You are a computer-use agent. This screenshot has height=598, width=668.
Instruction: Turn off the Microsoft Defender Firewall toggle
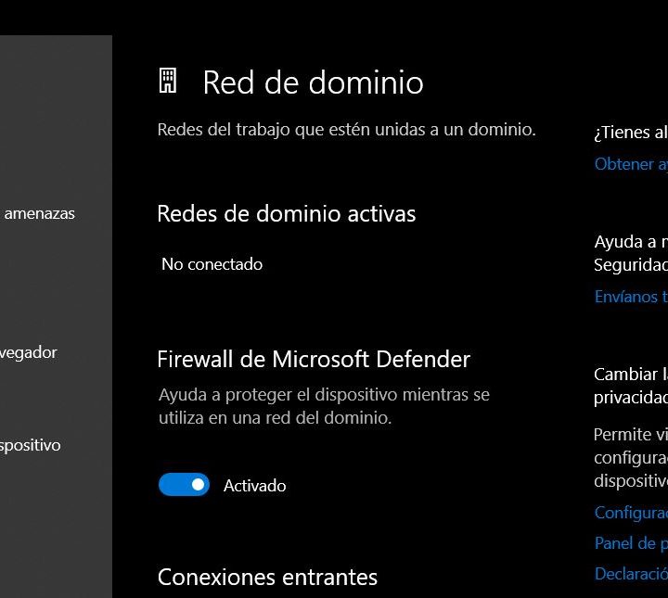(184, 485)
